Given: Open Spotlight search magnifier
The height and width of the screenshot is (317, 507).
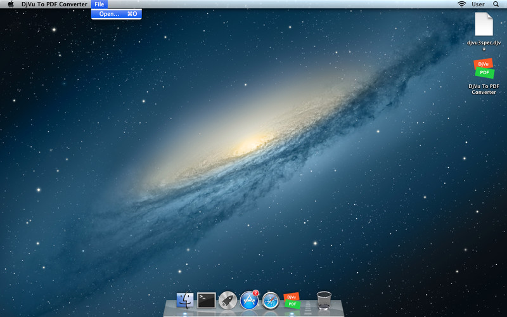Looking at the screenshot, I should click(x=496, y=4).
